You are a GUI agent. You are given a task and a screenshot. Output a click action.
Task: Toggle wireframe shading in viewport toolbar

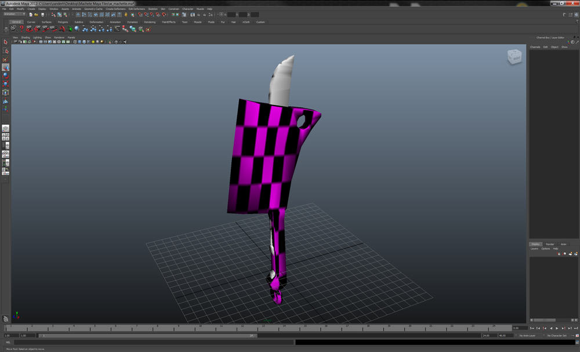[x=75, y=42]
